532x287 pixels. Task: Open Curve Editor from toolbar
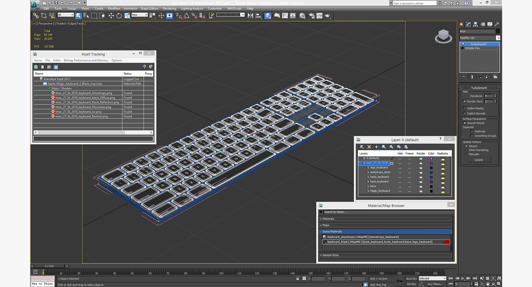tap(285, 16)
